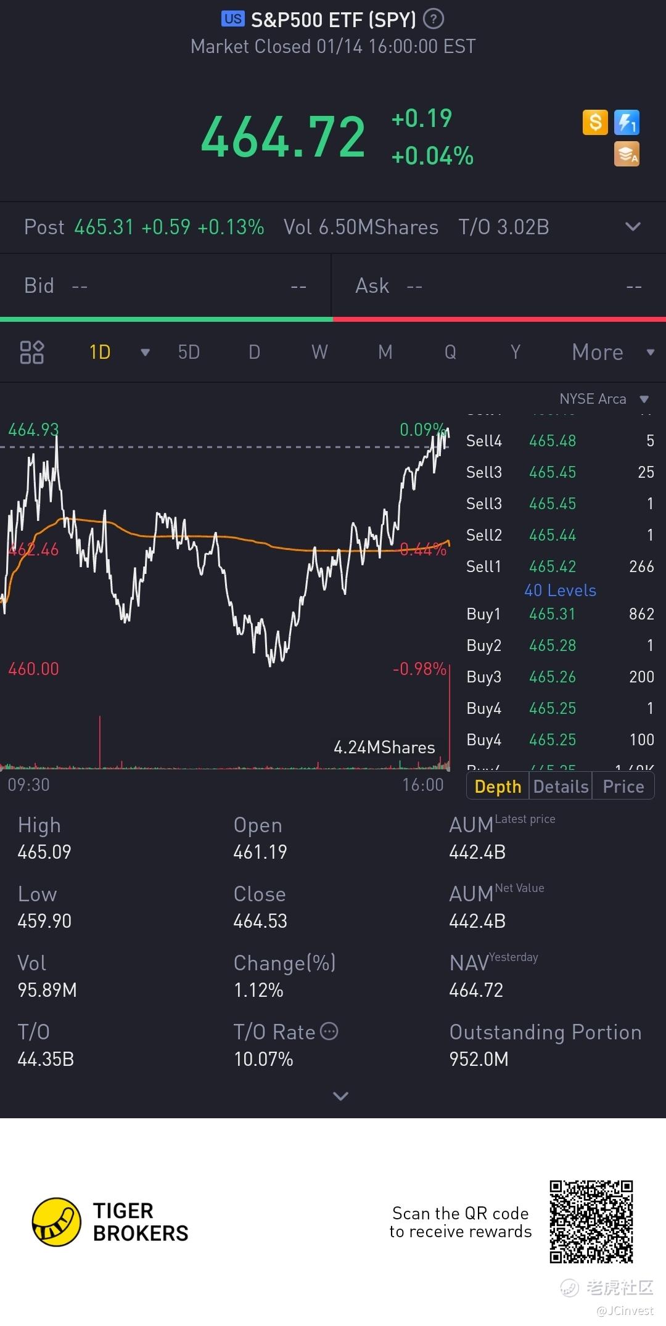Tap the Buy1 465.31 order row

coord(560,614)
